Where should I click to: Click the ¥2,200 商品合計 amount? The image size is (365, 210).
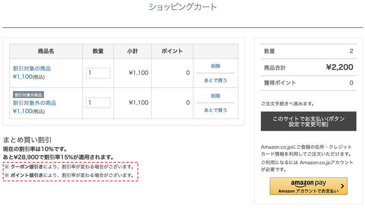[x=340, y=67]
